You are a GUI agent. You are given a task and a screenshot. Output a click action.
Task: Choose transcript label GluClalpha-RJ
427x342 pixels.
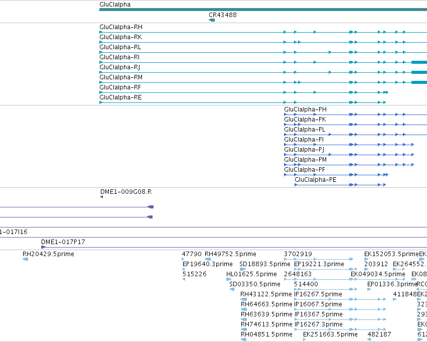[x=120, y=67]
